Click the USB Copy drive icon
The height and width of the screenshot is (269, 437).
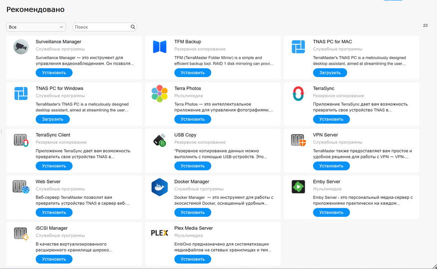[159, 140]
